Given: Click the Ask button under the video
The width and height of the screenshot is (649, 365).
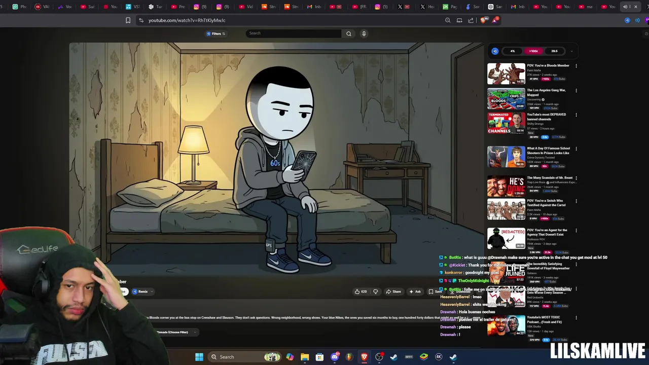Looking at the screenshot, I should coord(415,291).
